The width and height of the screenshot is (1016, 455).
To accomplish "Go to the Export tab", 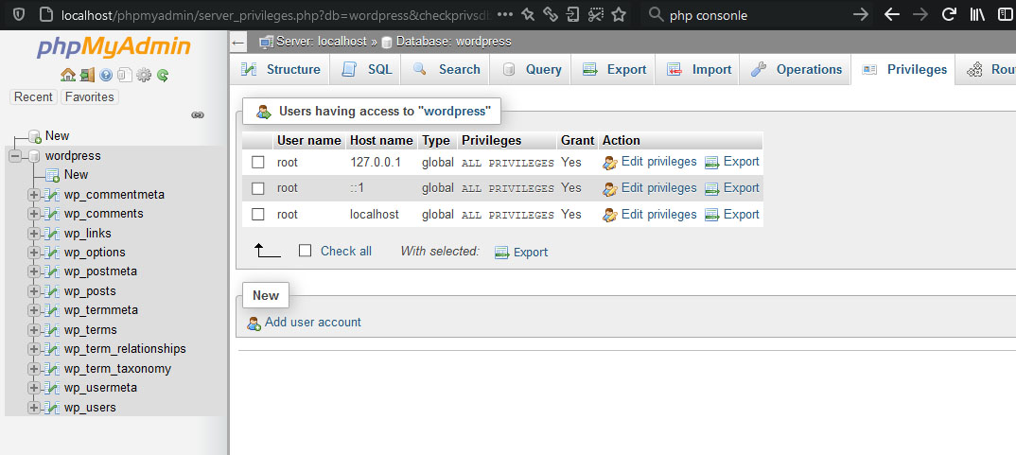I will [x=613, y=69].
